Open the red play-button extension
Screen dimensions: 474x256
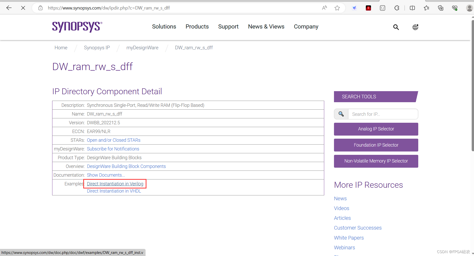pos(368,8)
